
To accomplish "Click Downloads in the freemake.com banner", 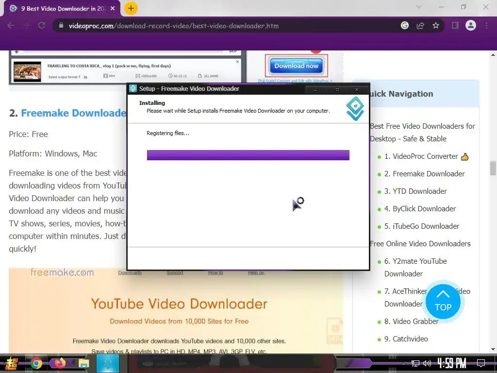I will 130,272.
